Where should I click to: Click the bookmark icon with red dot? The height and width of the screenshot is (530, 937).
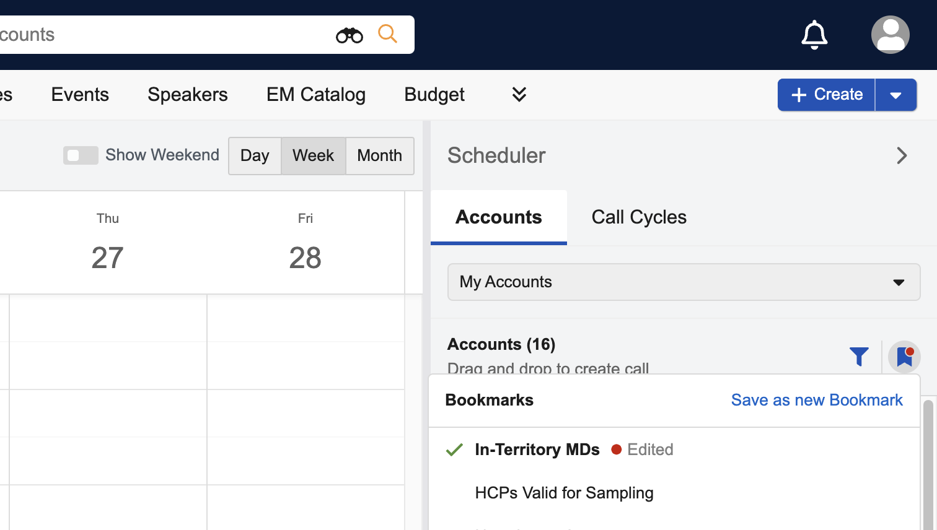coord(904,357)
